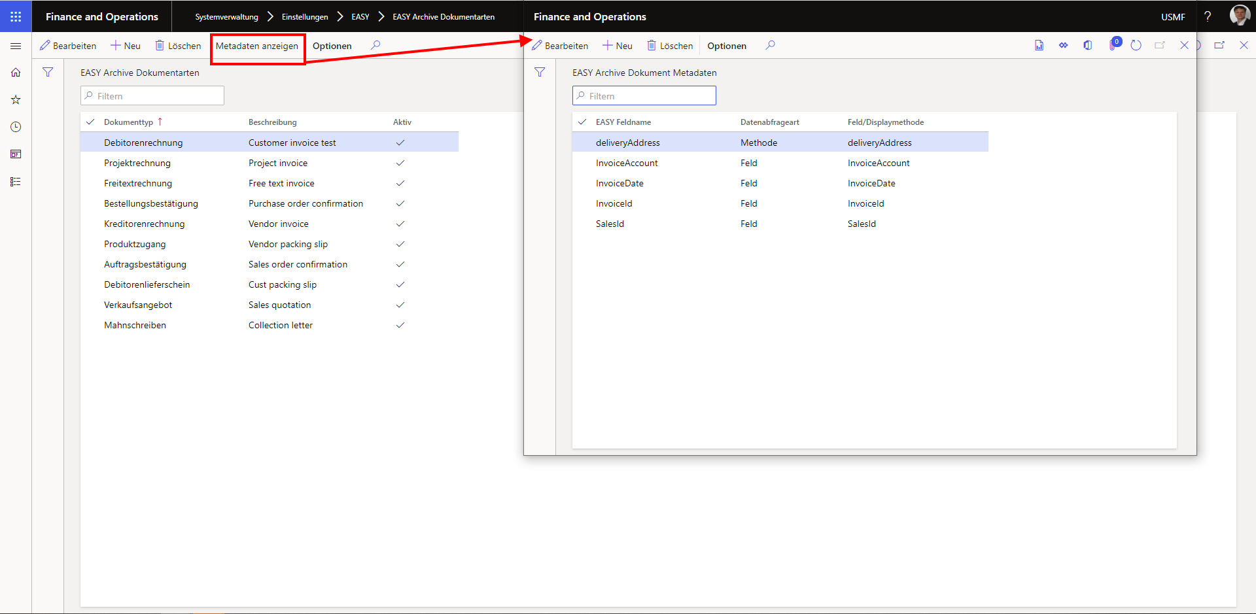Open the app launcher waffle menu

click(x=16, y=16)
